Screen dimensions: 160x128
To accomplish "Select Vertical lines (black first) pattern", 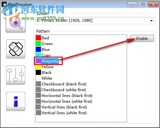I will tap(61, 107).
